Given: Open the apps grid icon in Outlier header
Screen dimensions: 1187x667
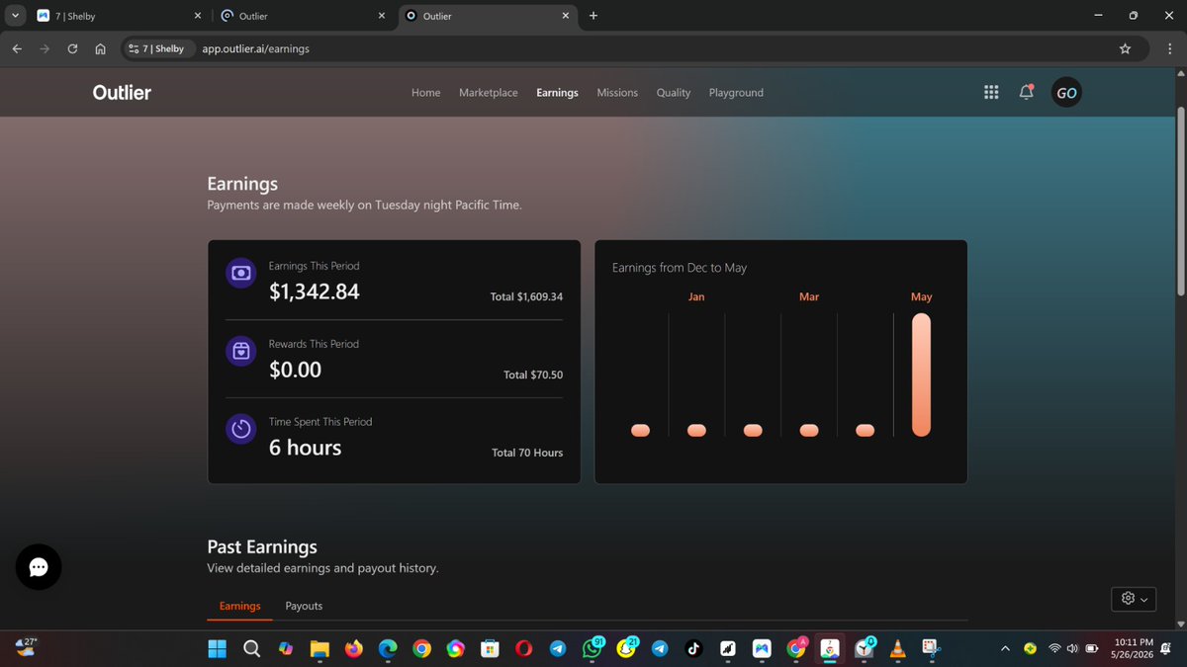Looking at the screenshot, I should pos(991,93).
